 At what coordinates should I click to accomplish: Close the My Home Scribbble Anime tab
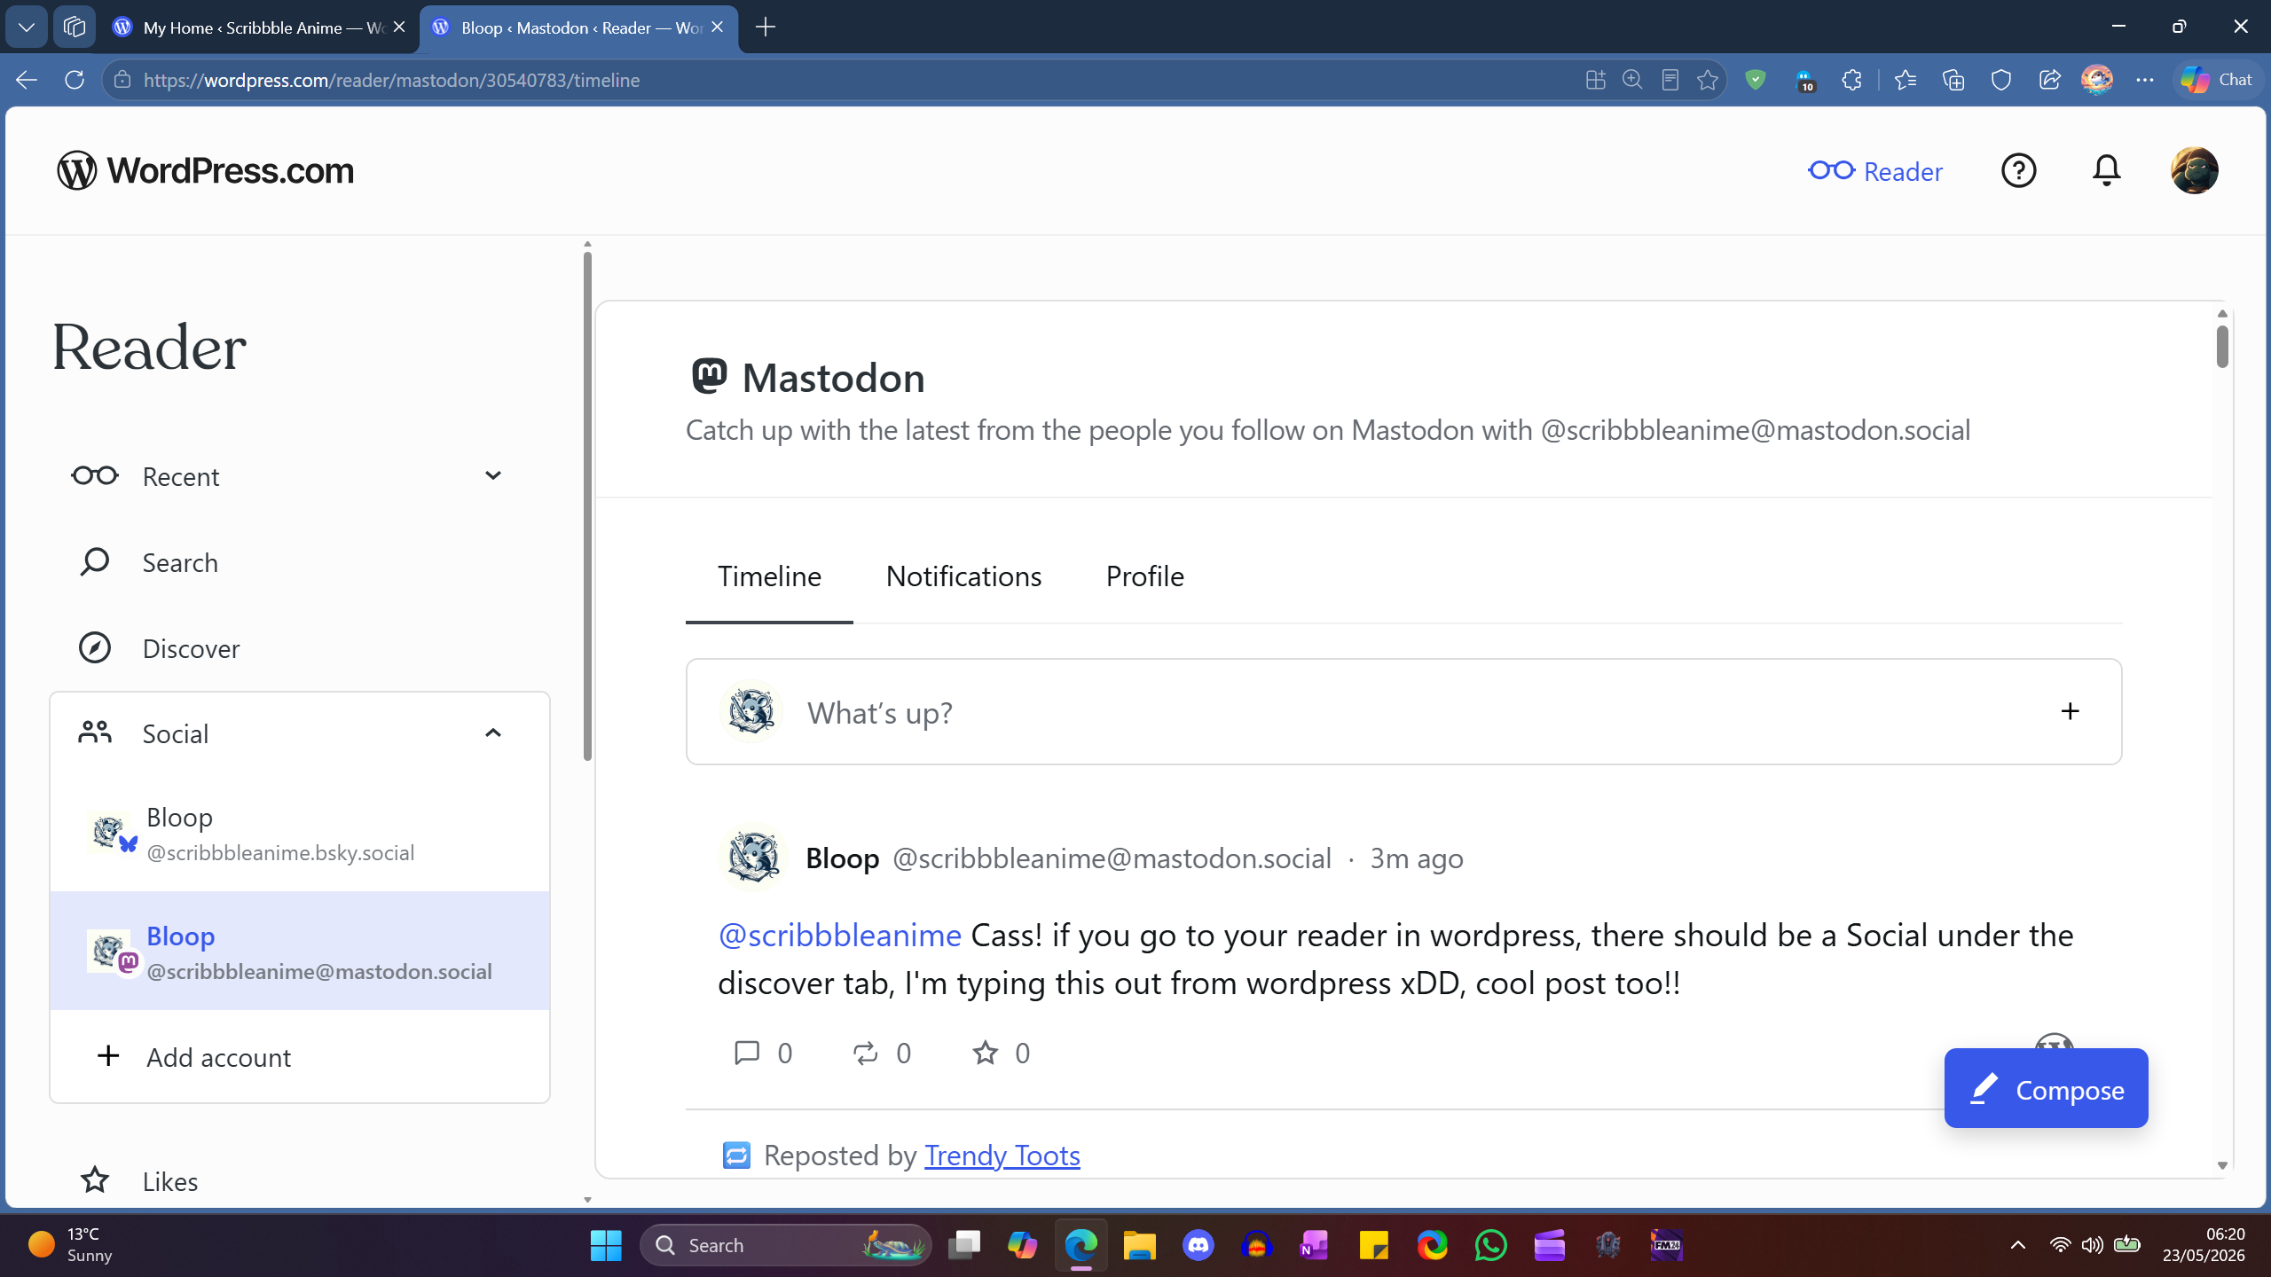point(399,27)
